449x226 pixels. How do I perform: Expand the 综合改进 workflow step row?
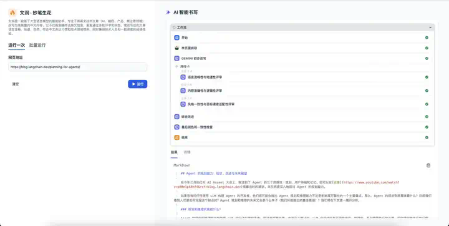(302, 117)
